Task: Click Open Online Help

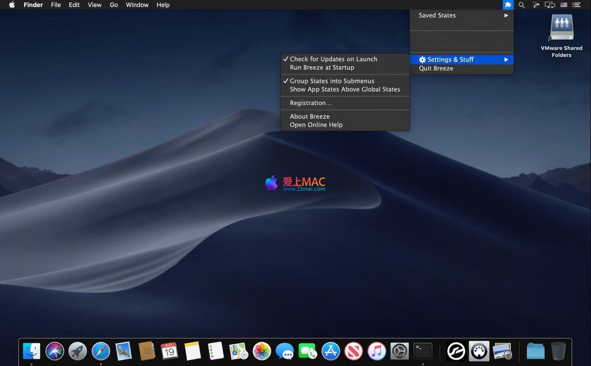Action: pyautogui.click(x=316, y=125)
